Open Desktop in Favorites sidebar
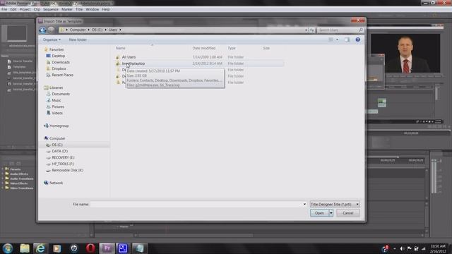Viewport: 452px width, 254px height. coord(58,56)
